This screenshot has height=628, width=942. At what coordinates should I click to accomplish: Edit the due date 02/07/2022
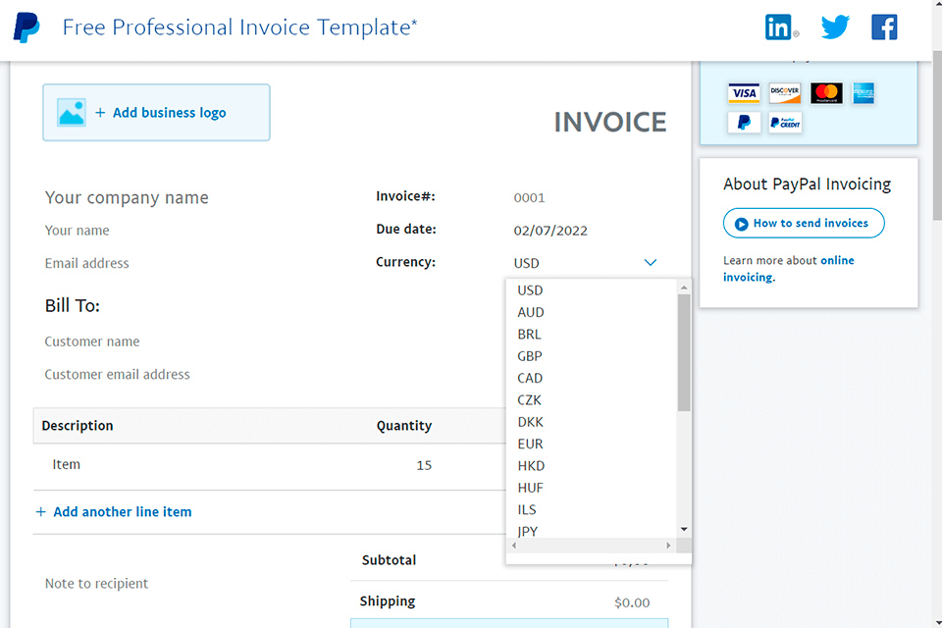click(550, 231)
